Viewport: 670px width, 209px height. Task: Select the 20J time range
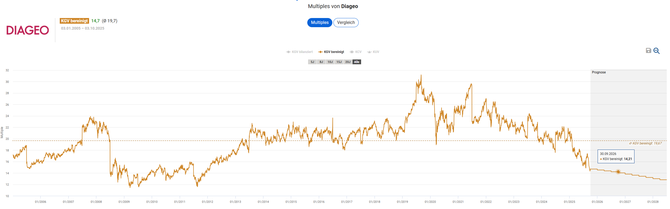(x=348, y=62)
